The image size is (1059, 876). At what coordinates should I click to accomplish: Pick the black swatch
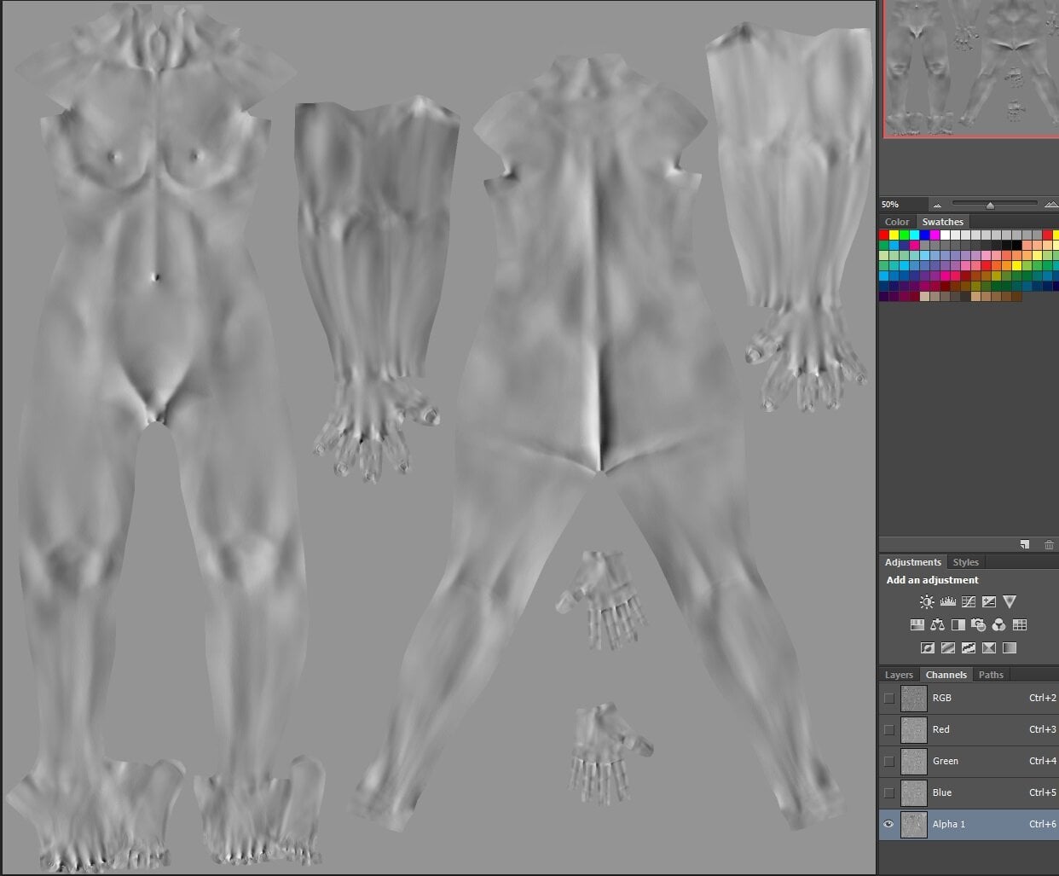[x=1017, y=245]
